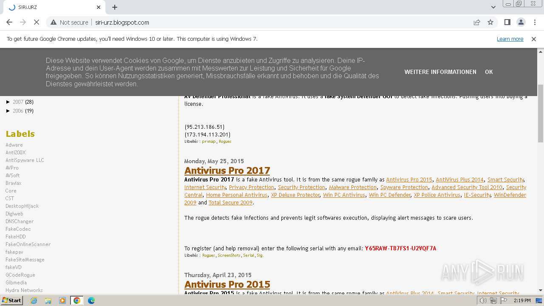Open the Antivirus Pro 2017 post title
This screenshot has height=306, width=544.
(227, 170)
